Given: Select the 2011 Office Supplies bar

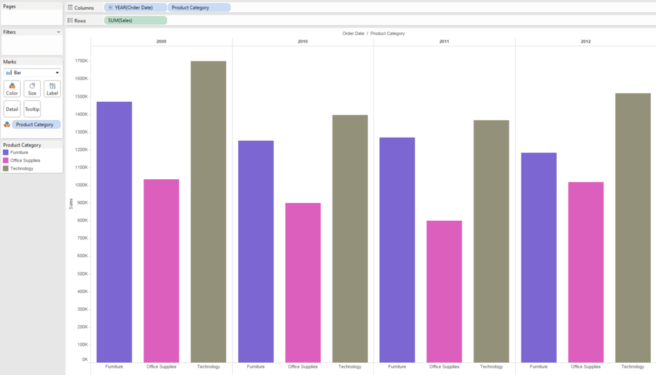Looking at the screenshot, I should [445, 291].
